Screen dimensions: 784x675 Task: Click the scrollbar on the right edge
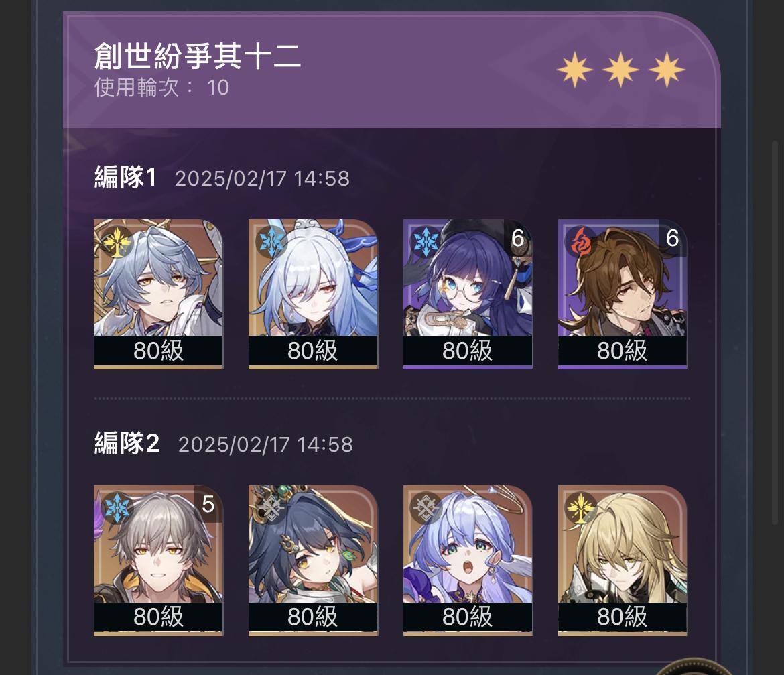pyautogui.click(x=777, y=332)
